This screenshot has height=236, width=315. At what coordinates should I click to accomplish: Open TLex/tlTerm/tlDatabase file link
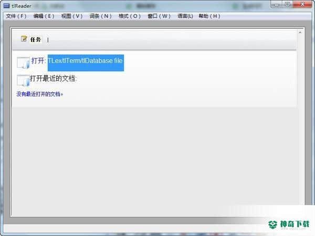tap(86, 62)
